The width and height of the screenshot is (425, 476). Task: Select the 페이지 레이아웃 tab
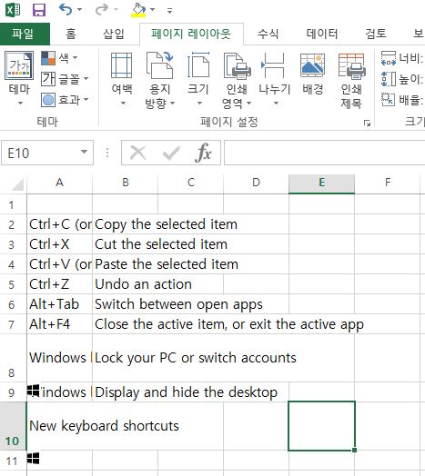tap(191, 34)
